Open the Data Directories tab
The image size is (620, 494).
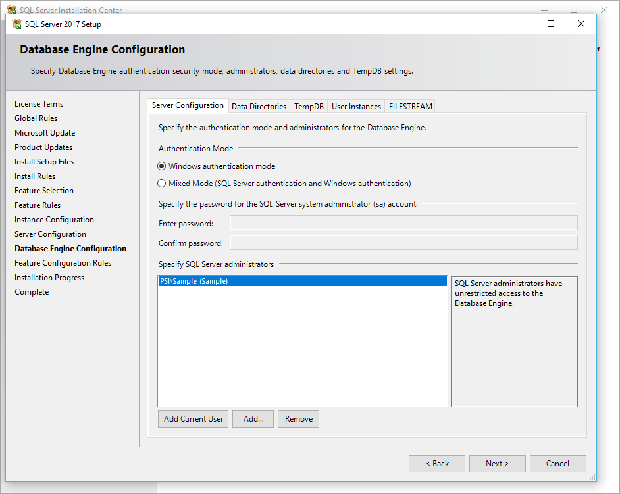[259, 107]
